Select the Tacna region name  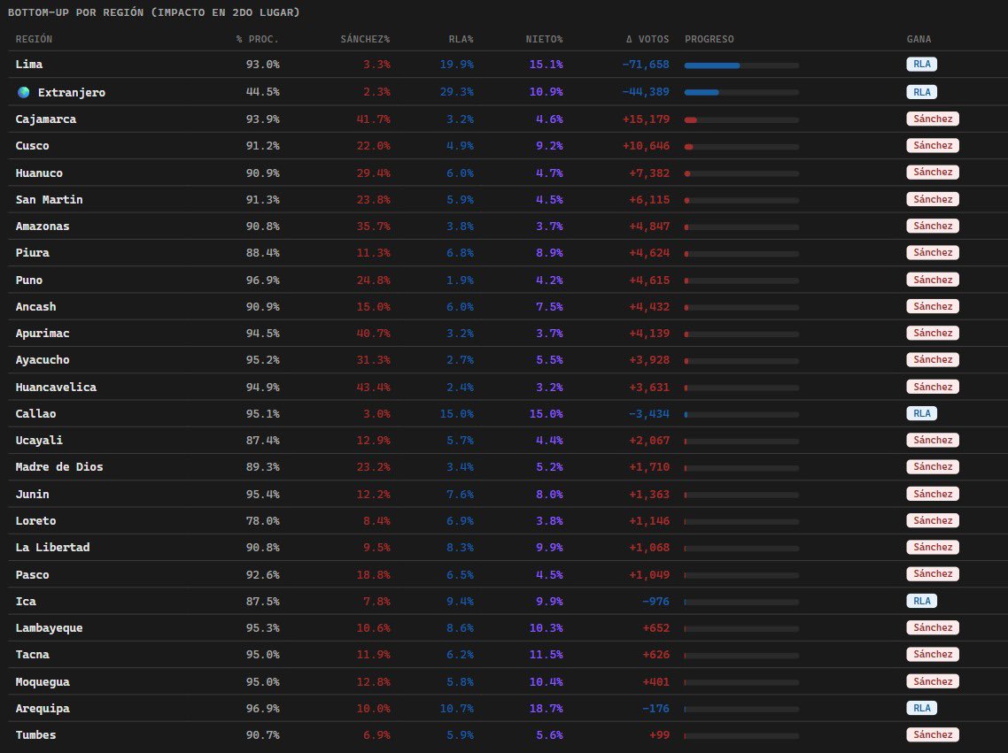pyautogui.click(x=32, y=655)
